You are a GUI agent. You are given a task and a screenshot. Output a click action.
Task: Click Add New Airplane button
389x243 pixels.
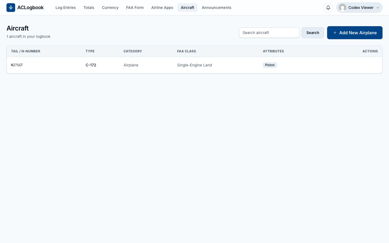[355, 33]
